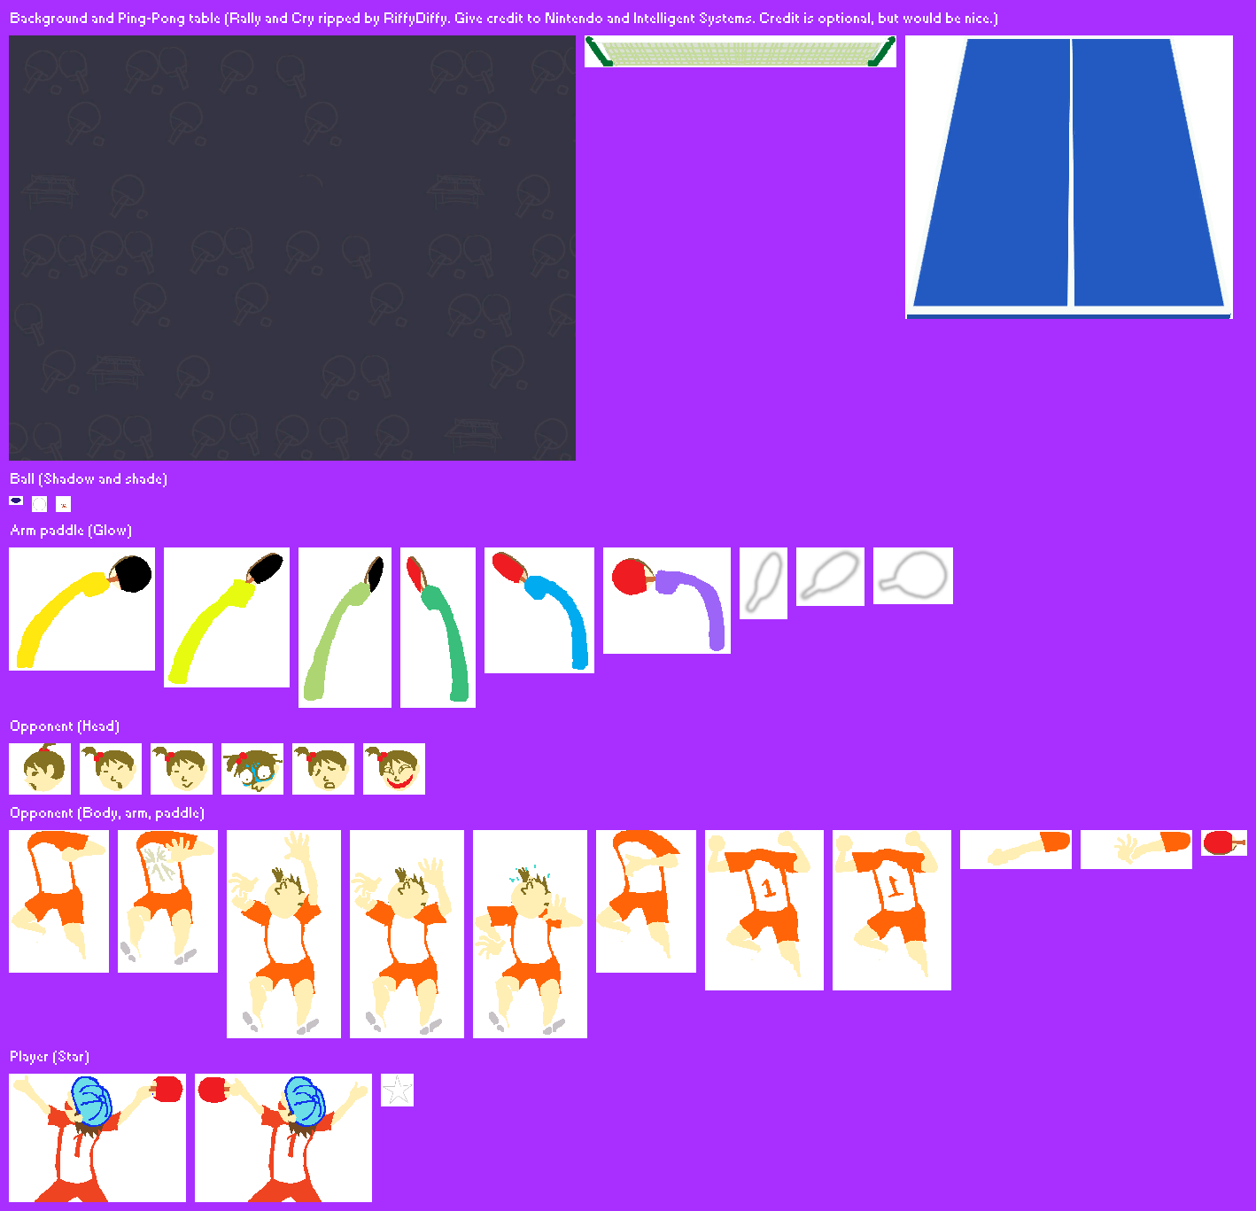The image size is (1256, 1211).
Task: Select the purple arm with red paddle
Action: pos(667,601)
